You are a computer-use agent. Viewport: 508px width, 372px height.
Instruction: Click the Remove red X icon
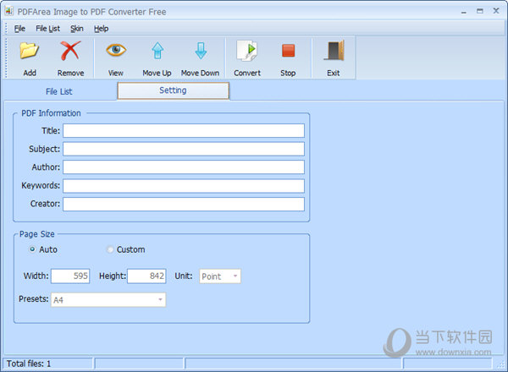tap(70, 51)
